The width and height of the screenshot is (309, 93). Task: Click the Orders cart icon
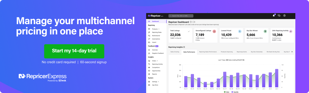[x=149, y=61]
